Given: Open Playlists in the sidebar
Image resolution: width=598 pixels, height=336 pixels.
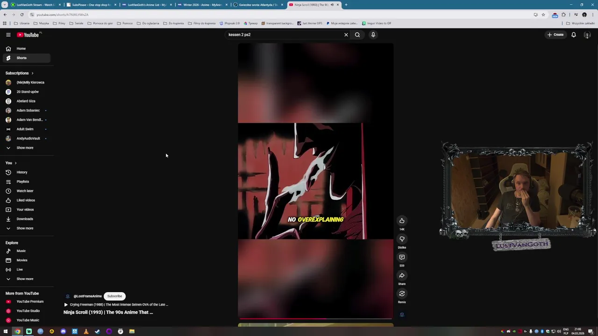Looking at the screenshot, I should click(x=26, y=182).
